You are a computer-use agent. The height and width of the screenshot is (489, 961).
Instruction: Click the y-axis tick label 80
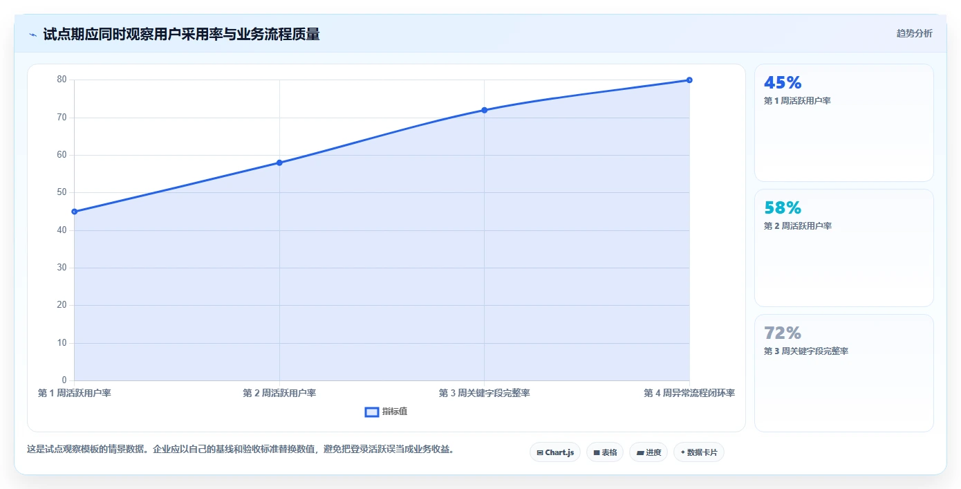[x=62, y=80]
